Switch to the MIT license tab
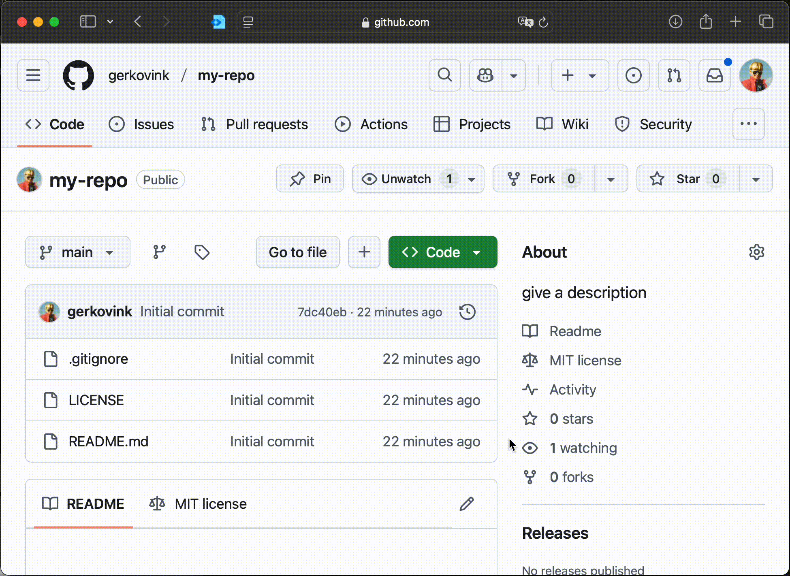The width and height of the screenshot is (790, 576). click(198, 504)
